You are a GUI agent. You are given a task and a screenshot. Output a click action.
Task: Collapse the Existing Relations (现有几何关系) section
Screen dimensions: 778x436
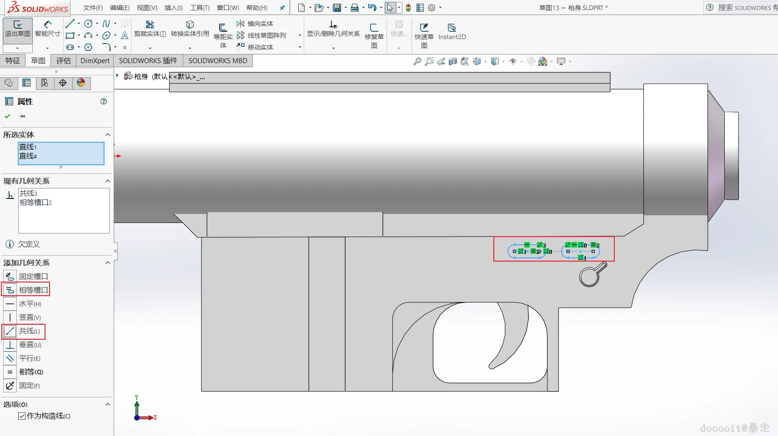(108, 181)
